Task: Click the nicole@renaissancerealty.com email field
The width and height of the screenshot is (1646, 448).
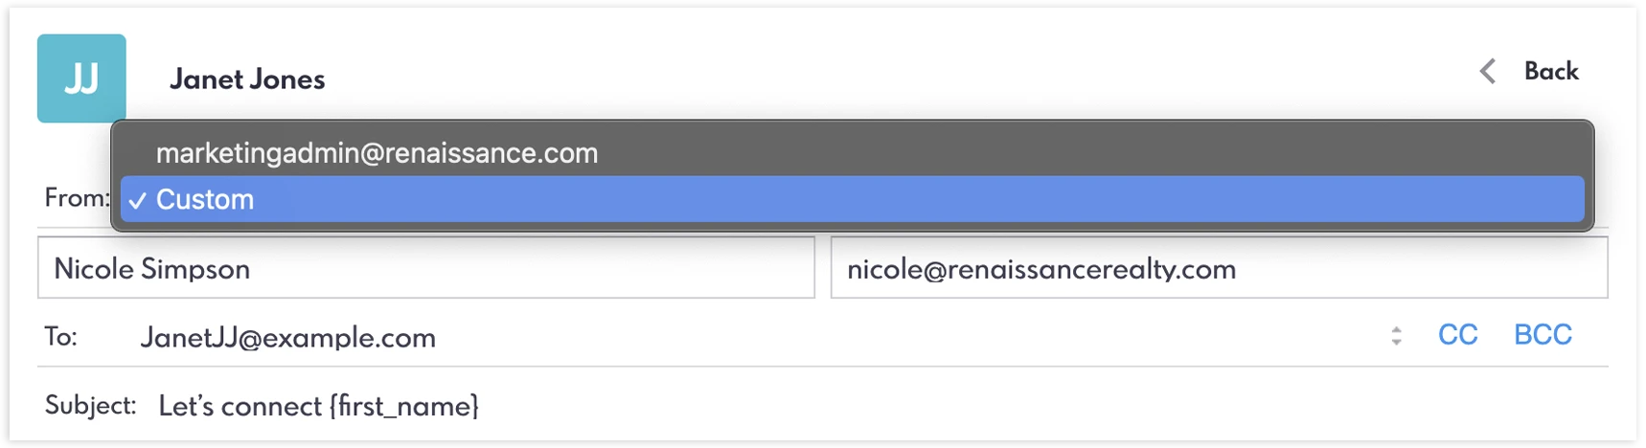Action: tap(1218, 268)
